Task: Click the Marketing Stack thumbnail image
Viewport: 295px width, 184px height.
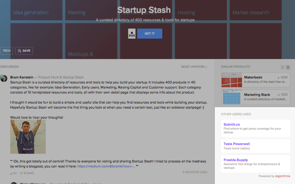Action: coord(231,97)
